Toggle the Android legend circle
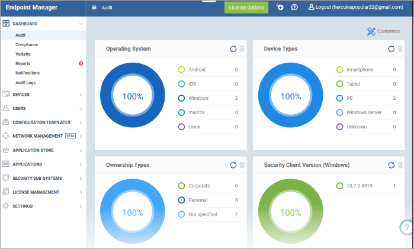Viewport: 414px width, 249px height. point(181,70)
